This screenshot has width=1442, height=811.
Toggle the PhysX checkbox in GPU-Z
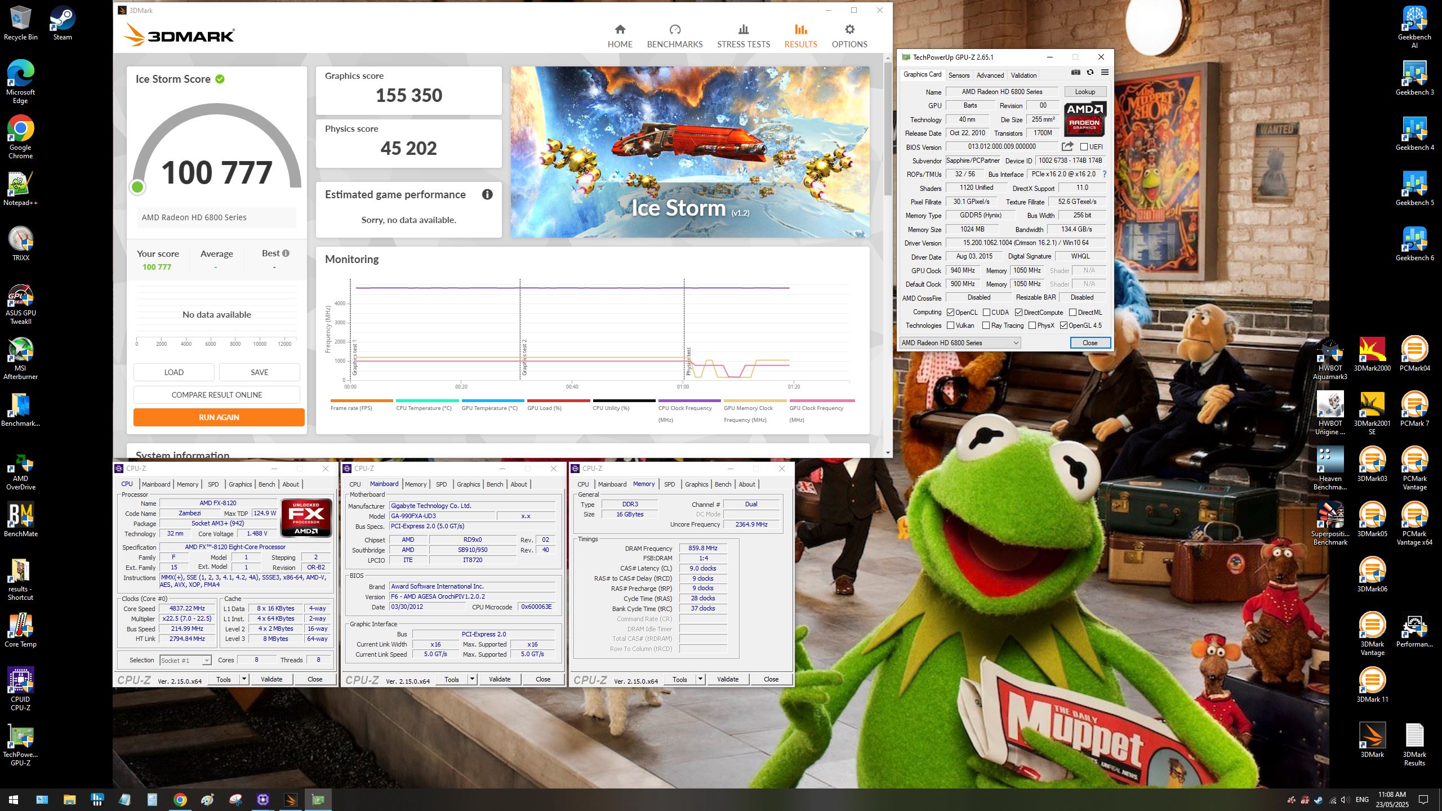[1032, 326]
